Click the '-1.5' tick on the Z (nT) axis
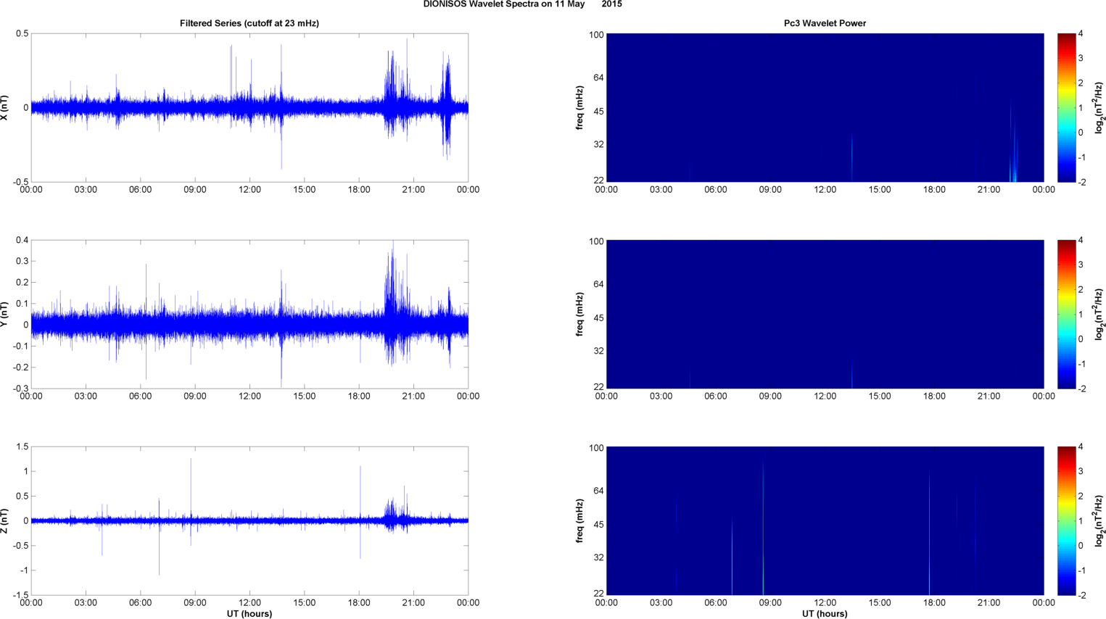 [20, 595]
